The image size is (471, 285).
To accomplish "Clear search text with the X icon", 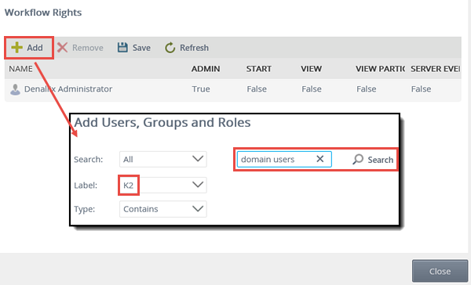I will tap(320, 159).
